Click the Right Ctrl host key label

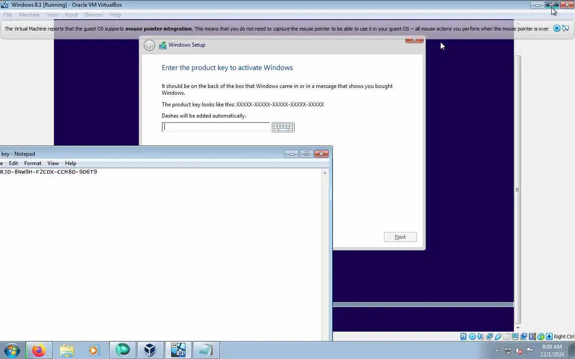point(564,337)
